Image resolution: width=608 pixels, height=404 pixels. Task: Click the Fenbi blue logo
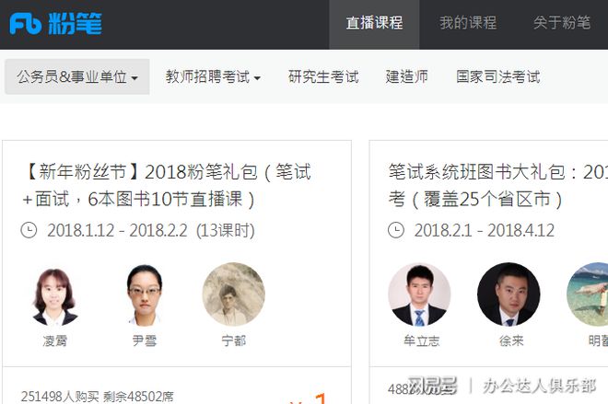point(56,23)
